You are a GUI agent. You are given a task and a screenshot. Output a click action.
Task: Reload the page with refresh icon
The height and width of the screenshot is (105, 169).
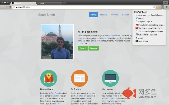pyautogui.click(x=10, y=7)
